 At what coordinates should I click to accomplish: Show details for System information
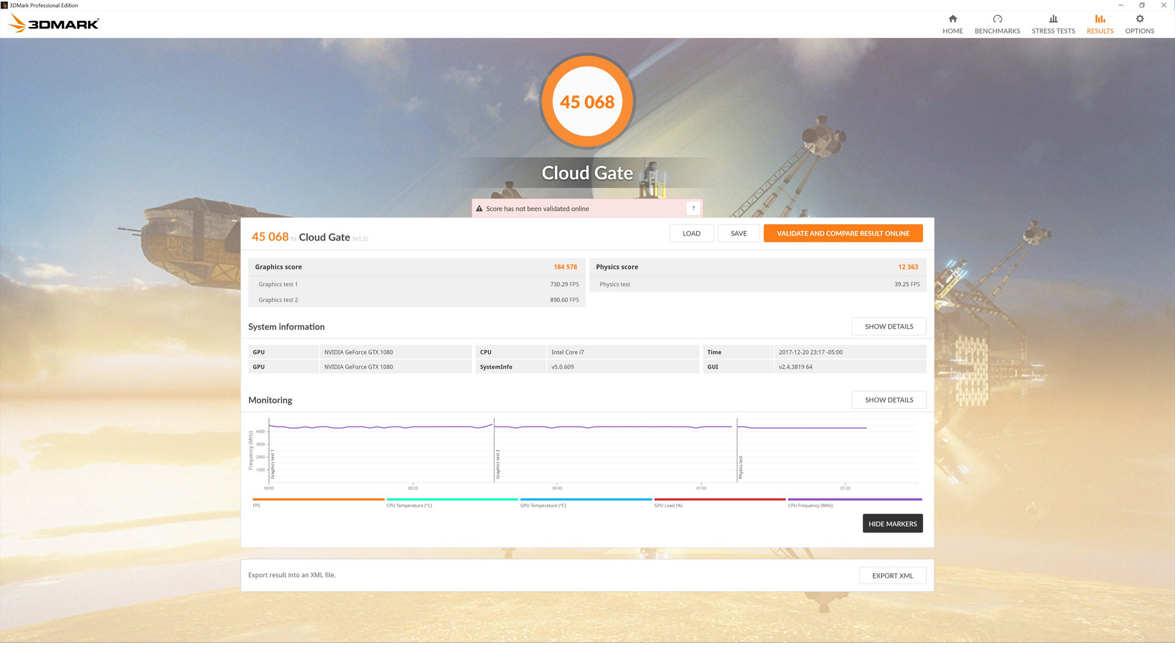889,327
